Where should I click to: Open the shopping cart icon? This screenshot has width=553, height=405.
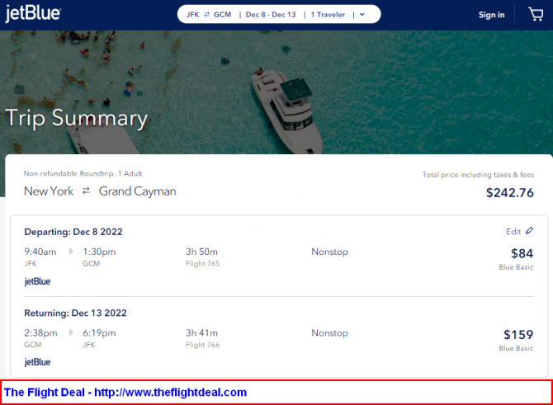coord(536,14)
